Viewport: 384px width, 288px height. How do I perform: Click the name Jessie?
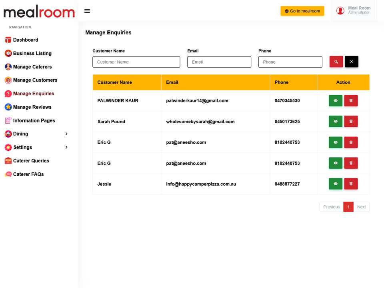coord(104,184)
